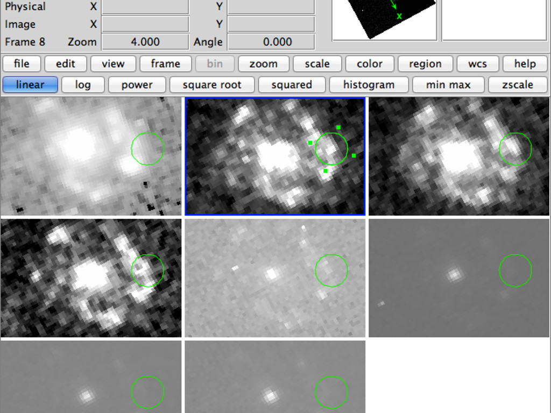The width and height of the screenshot is (551, 413).
Task: Set limits to min max
Action: (x=448, y=85)
